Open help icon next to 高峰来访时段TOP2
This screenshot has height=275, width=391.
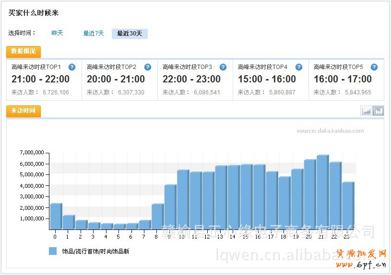coord(148,67)
